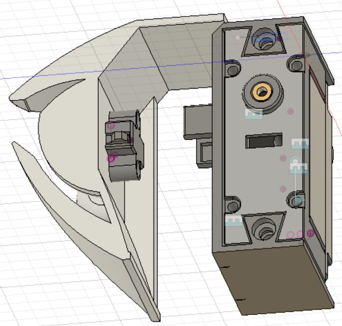Select the bottom mounting hole in the trapezoid tab
Image resolution: width=342 pixels, height=326 pixels.
coord(262,230)
